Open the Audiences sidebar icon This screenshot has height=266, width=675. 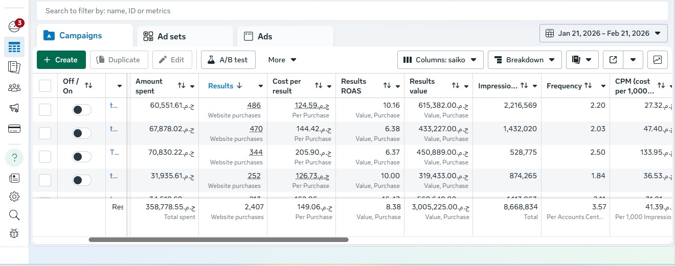point(14,87)
